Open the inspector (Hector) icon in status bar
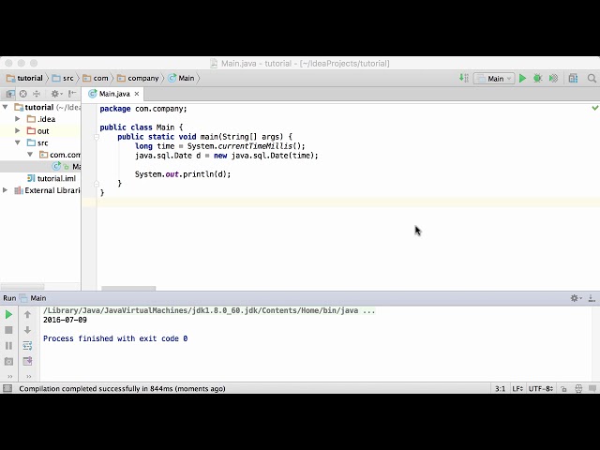Viewport: 600px width, 450px height. pos(578,388)
